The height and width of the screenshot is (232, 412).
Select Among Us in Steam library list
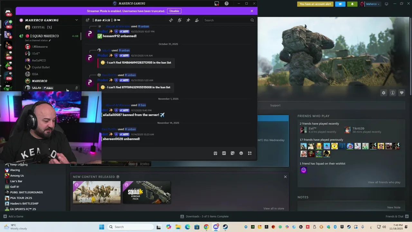17,176
